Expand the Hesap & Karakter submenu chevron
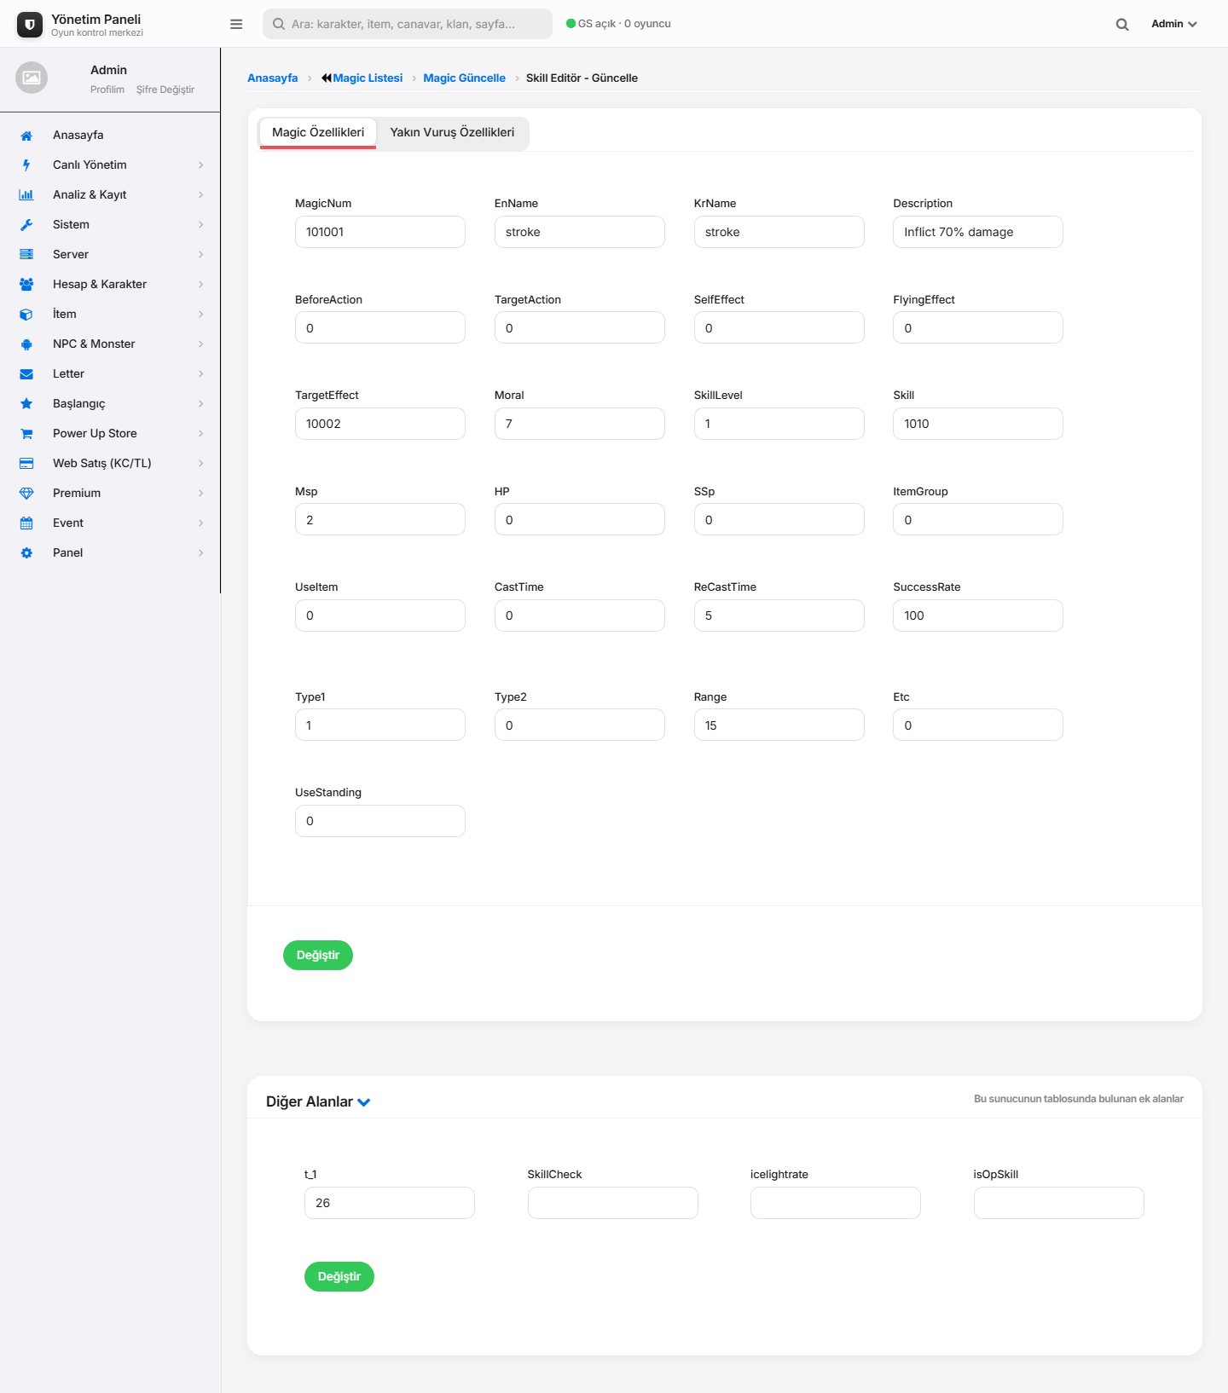Viewport: 1228px width, 1393px height. [x=201, y=285]
